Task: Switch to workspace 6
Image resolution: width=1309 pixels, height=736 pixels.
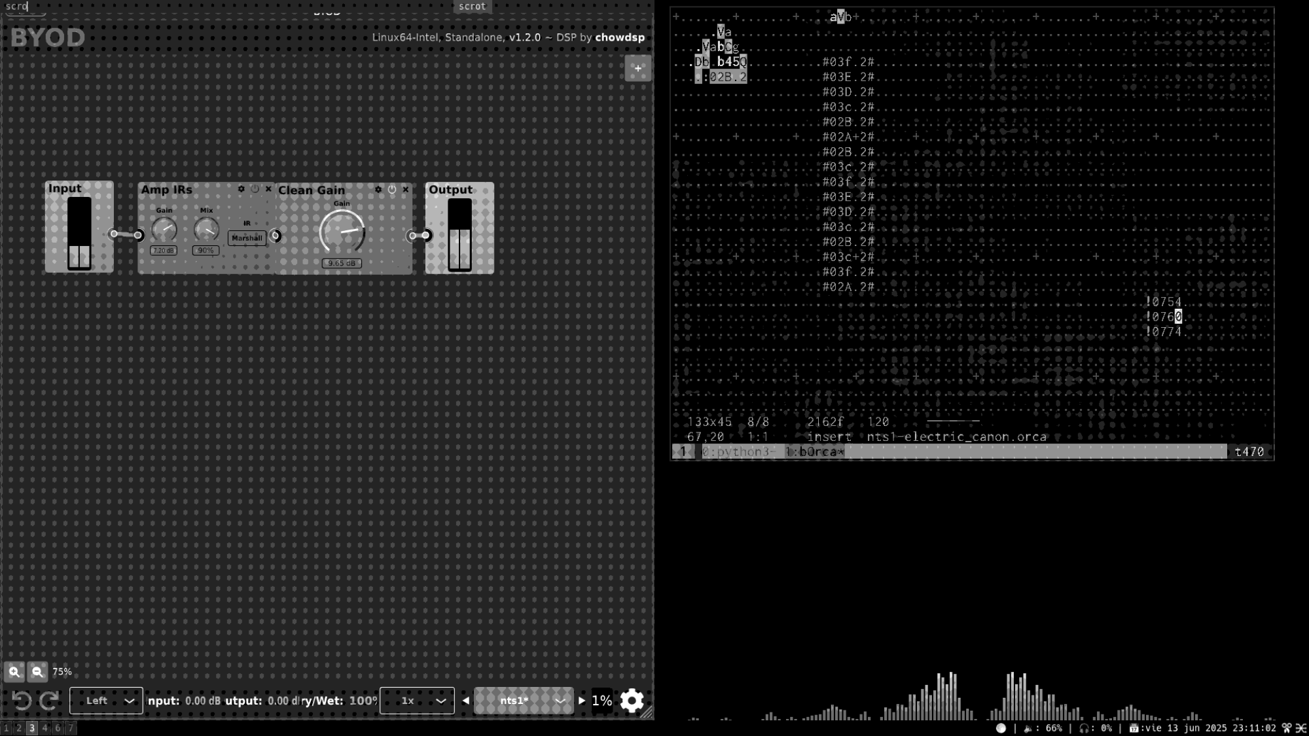Action: pos(58,727)
